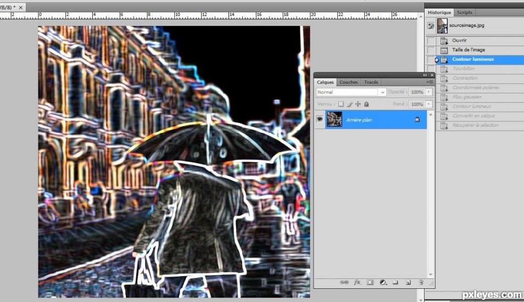
Task: Switch to the Couches tab
Action: [348, 82]
